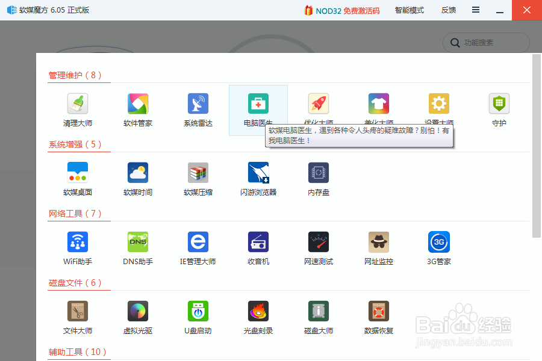
Task: Click the 功能搜索 search field
Action: (486, 43)
